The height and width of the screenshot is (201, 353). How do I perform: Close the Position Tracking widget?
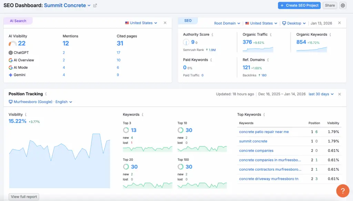click(339, 94)
